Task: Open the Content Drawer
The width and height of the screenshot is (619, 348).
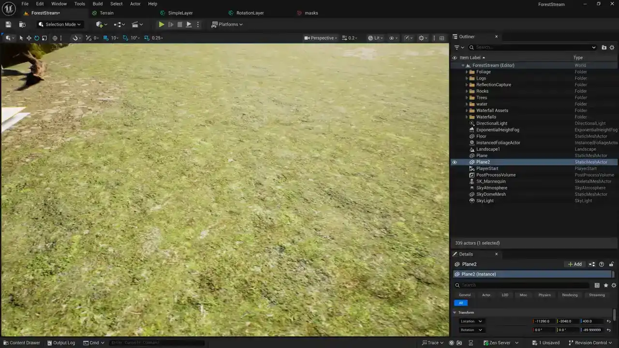Action: [x=21, y=343]
